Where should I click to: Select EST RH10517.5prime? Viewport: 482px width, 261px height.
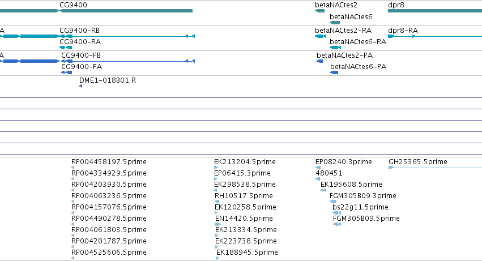click(x=244, y=196)
